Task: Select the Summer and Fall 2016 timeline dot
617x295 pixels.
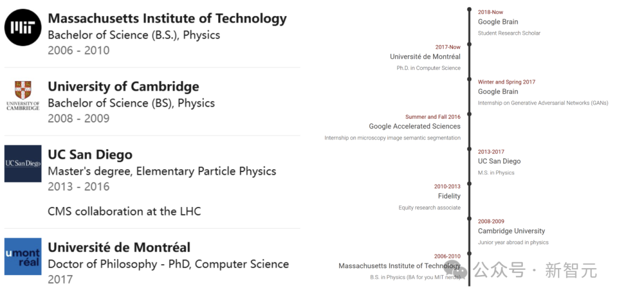Action: (x=470, y=114)
